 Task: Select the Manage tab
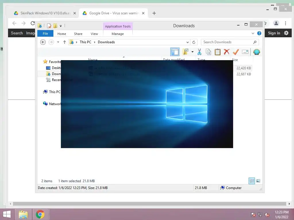[117, 34]
